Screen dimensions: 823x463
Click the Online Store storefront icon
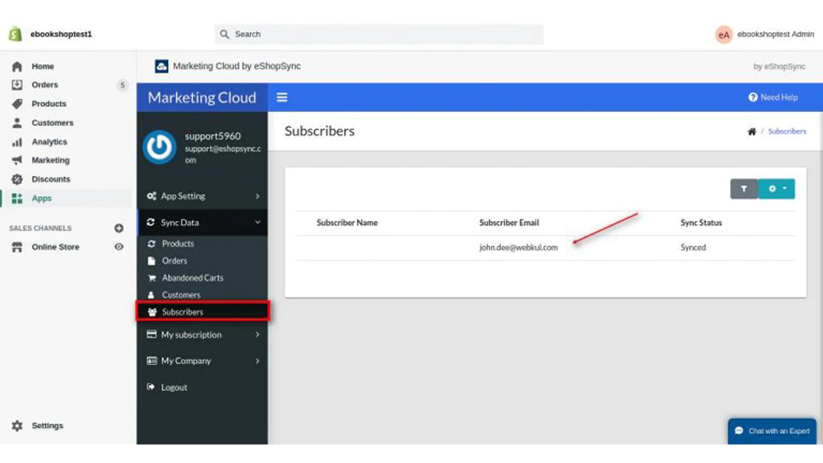(x=17, y=247)
